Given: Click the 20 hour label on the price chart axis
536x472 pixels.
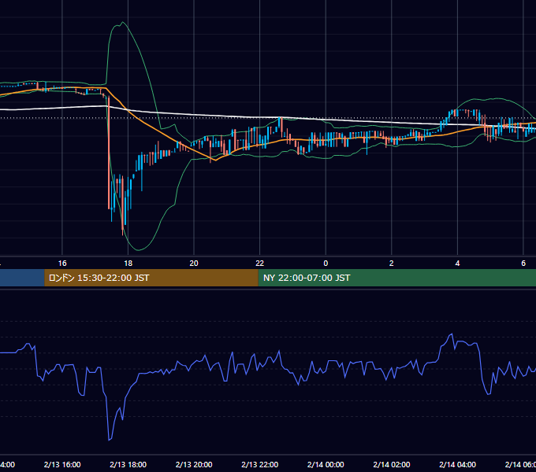Looking at the screenshot, I should point(194,264).
